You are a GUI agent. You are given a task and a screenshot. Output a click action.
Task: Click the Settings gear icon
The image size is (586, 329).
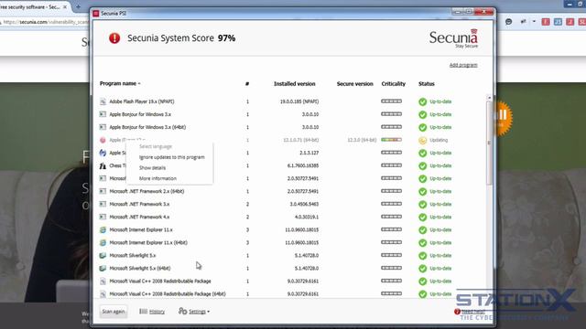182,311
